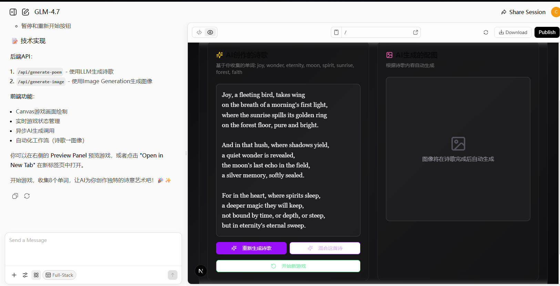Click the plus attachment icon
This screenshot has width=560, height=286.
click(14, 275)
